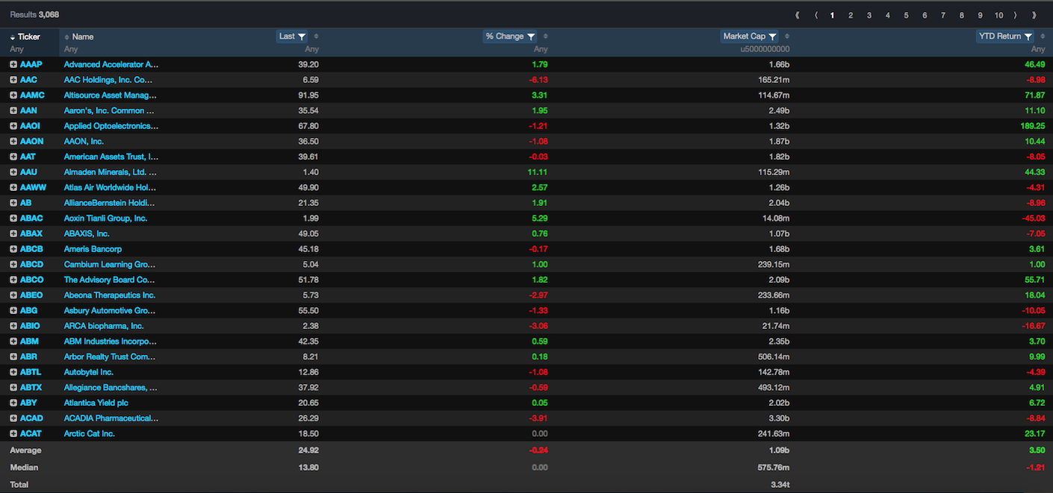This screenshot has height=493, width=1053.
Task: Expand the ABCD row
Action: point(13,265)
